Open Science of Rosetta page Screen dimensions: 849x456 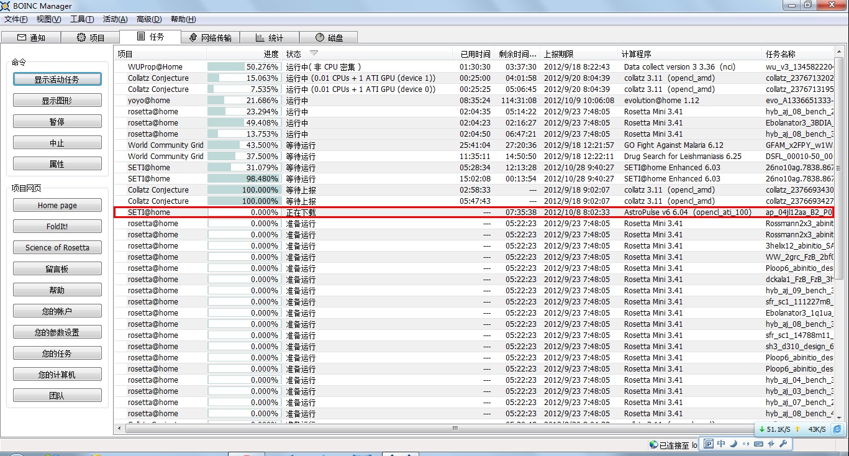click(57, 248)
